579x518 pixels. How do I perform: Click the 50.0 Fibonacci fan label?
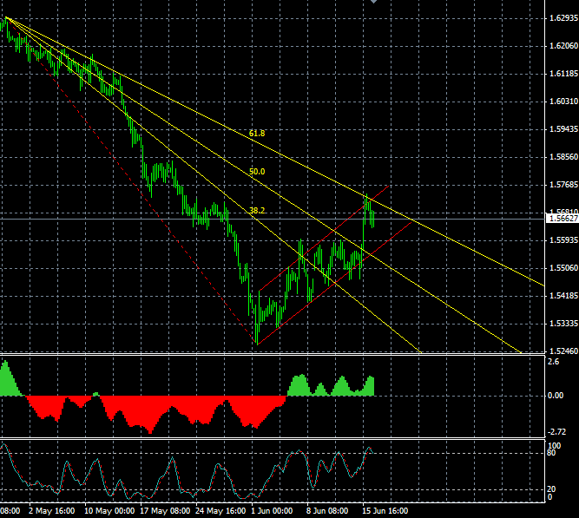257,172
